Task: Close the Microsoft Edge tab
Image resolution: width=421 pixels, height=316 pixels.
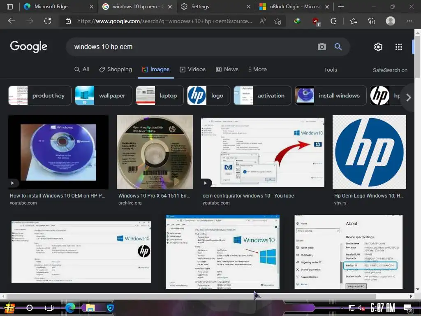Action: point(91,7)
